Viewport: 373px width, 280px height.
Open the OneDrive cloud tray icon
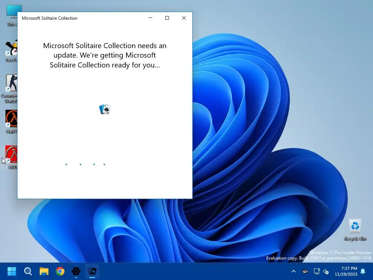coord(305,271)
